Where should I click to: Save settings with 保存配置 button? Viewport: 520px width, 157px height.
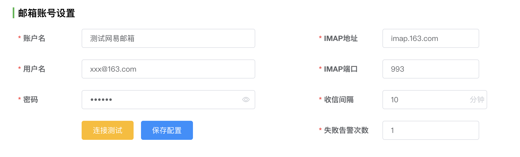coord(167,130)
